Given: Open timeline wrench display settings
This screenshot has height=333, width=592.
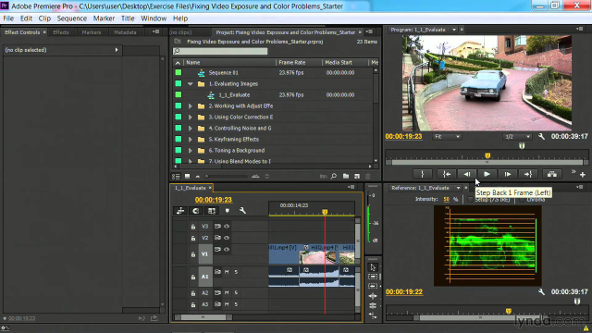Looking at the screenshot, I should (242, 211).
